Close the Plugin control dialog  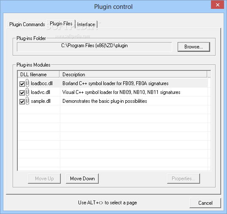coord(217,5)
